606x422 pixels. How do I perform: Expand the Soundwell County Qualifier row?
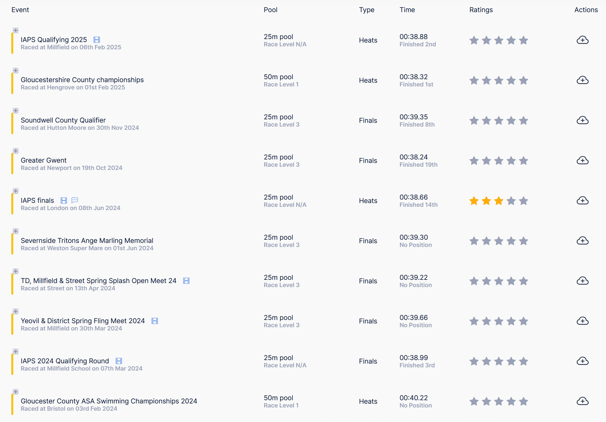16,111
